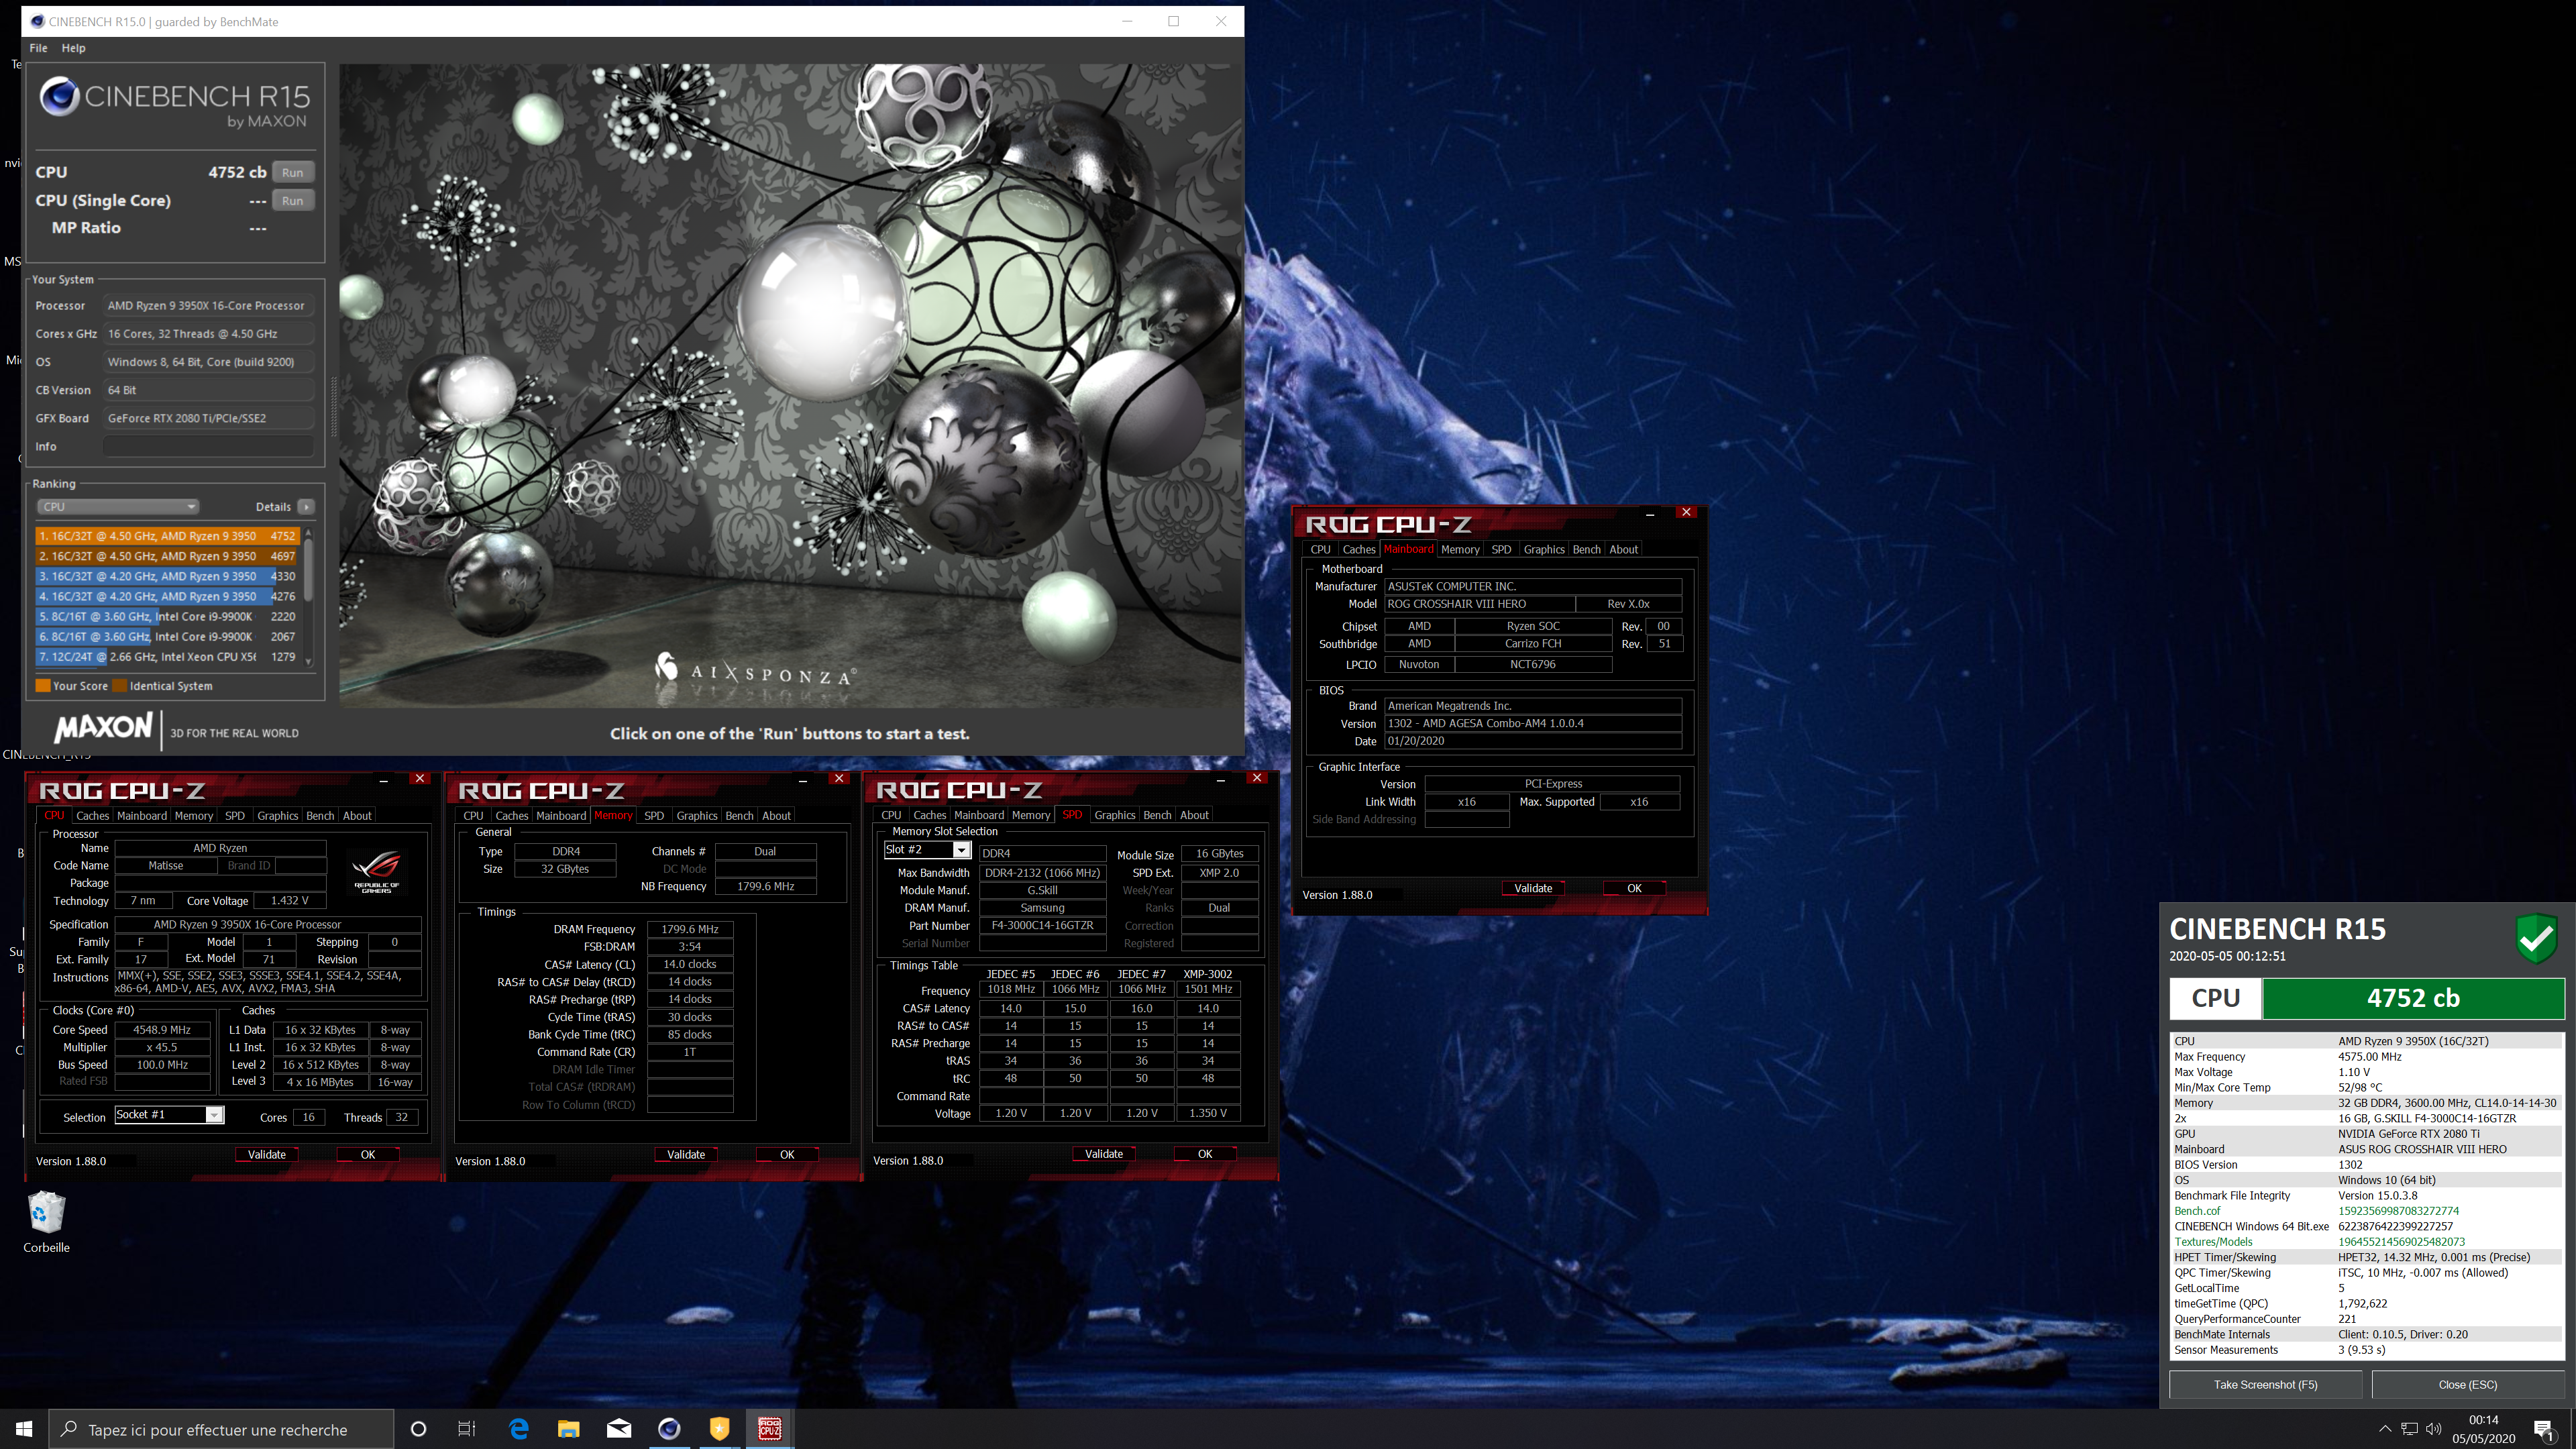Open the Mail app from the taskbar
This screenshot has height=1449, width=2576.
(619, 1429)
